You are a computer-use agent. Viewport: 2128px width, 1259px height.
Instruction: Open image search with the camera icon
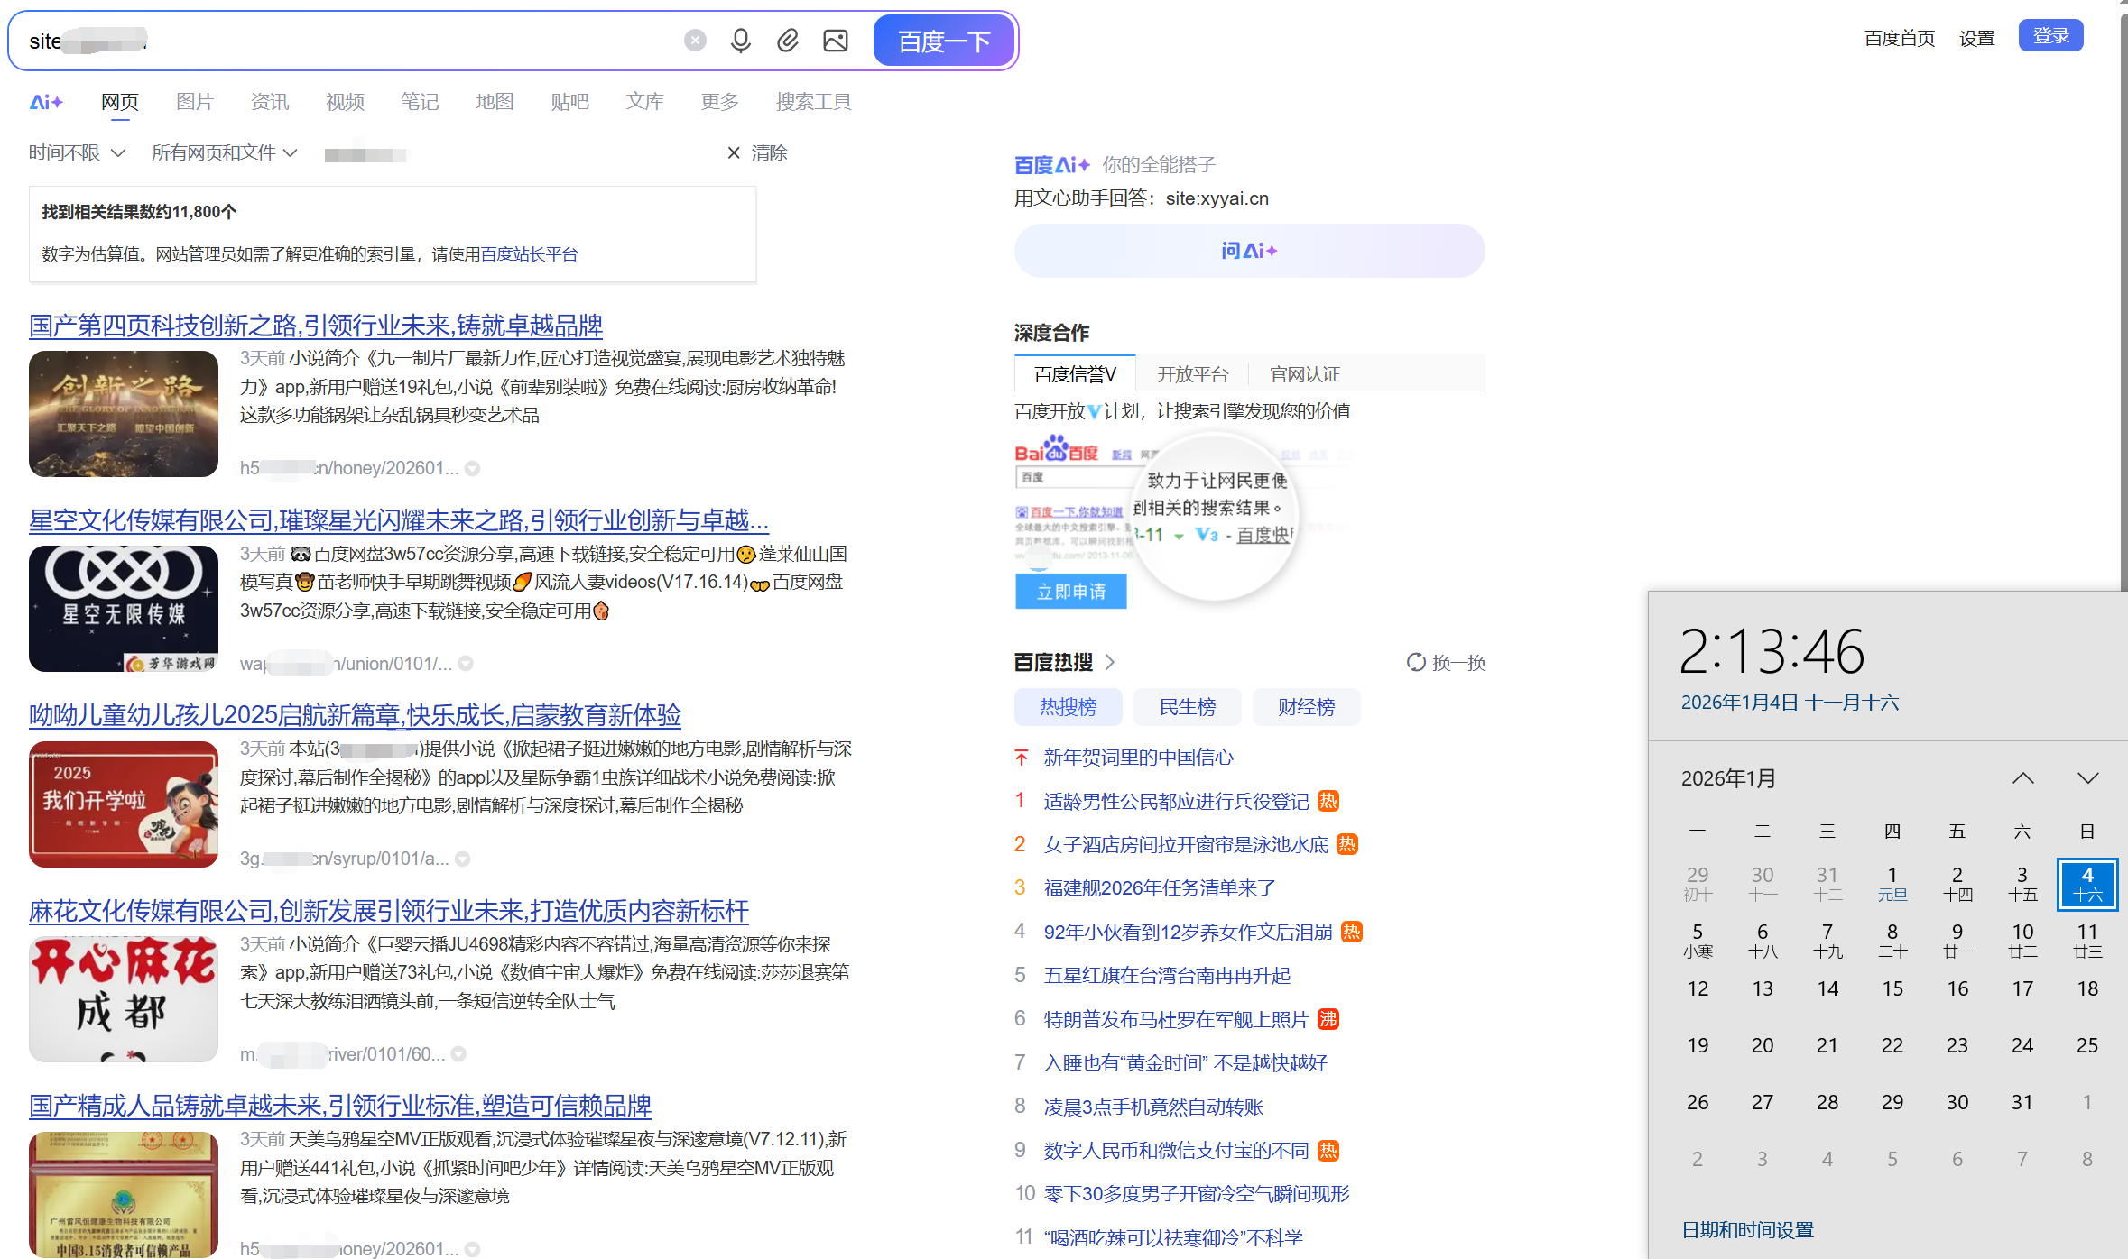835,40
